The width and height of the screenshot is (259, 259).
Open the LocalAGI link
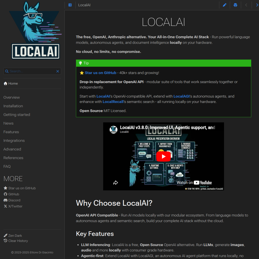(x=181, y=96)
